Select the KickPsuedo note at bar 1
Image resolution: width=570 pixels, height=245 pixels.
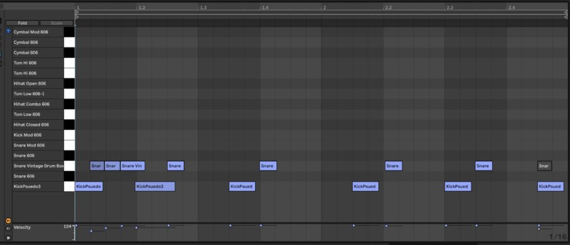pyautogui.click(x=89, y=186)
